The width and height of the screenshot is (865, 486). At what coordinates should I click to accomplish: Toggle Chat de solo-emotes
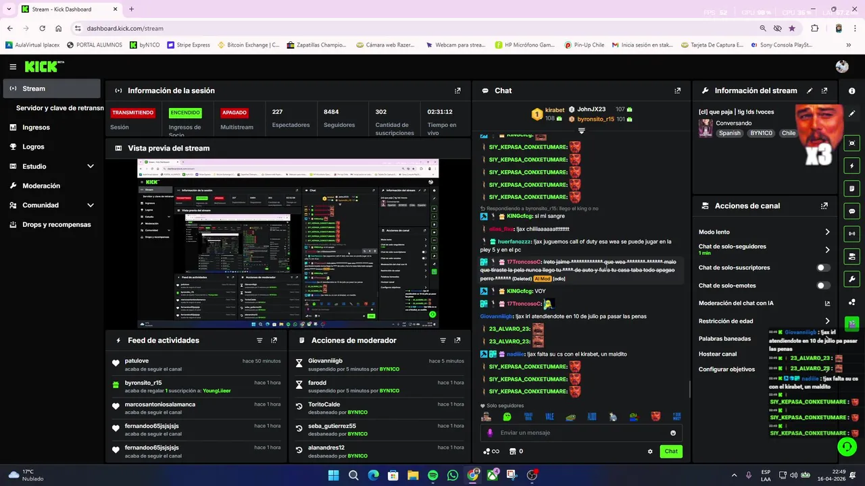pos(823,286)
